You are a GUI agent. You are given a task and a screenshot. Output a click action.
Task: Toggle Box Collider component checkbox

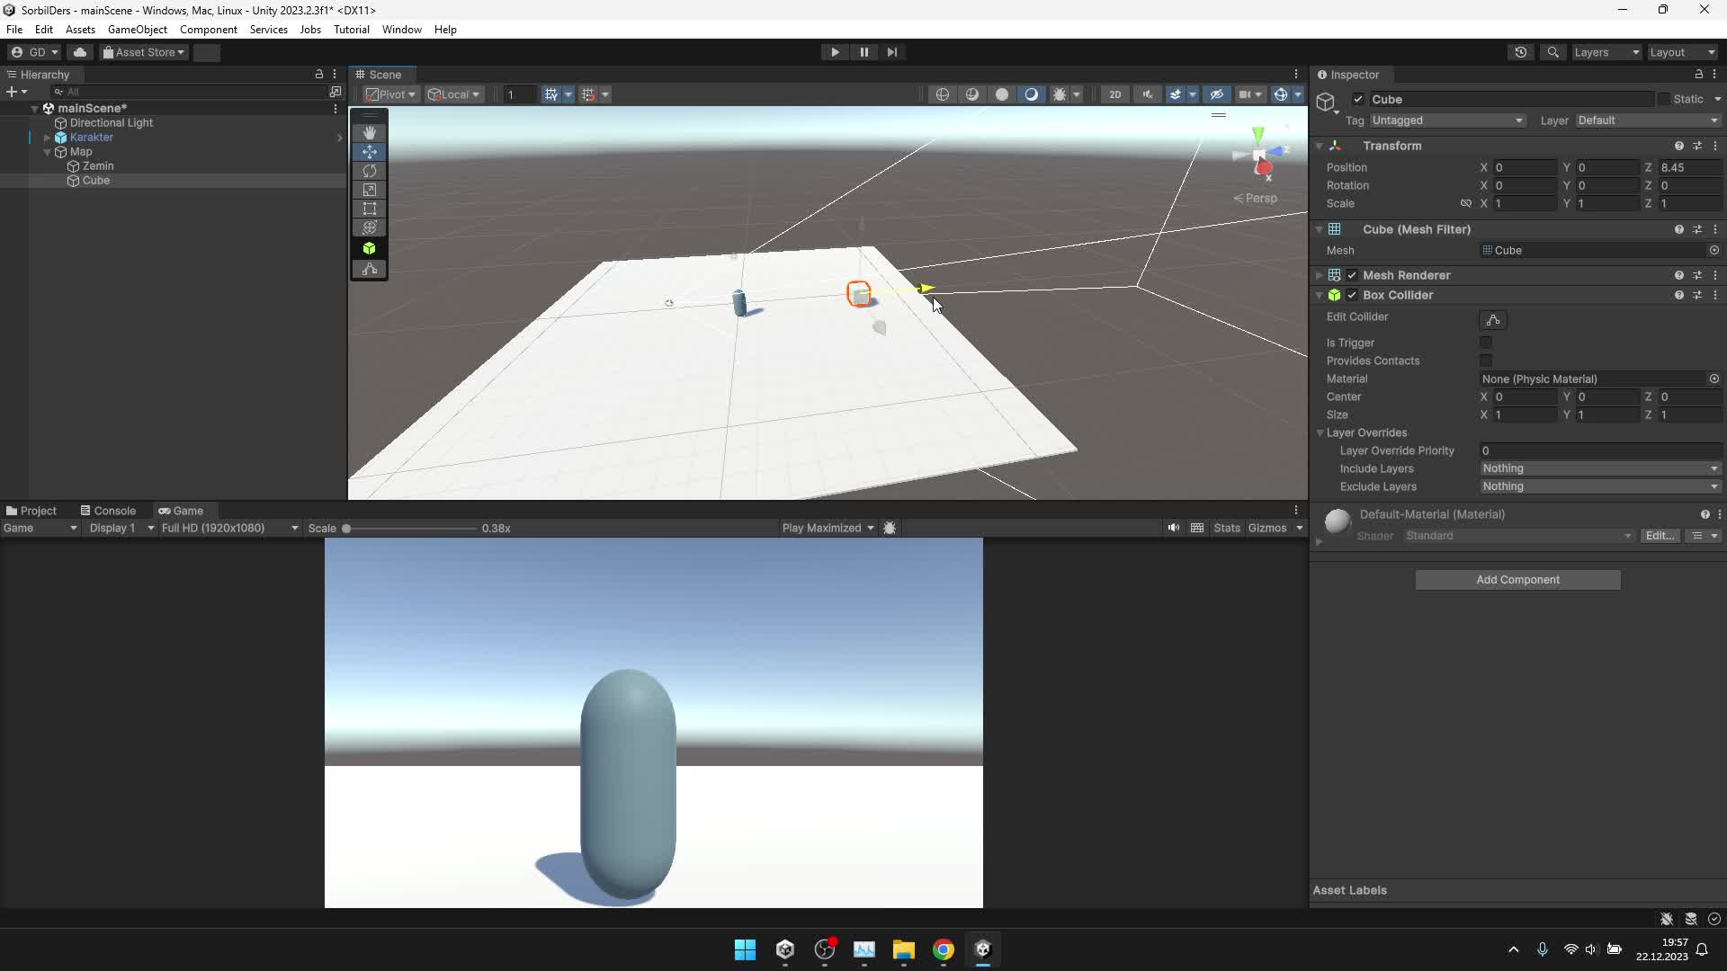(1352, 294)
